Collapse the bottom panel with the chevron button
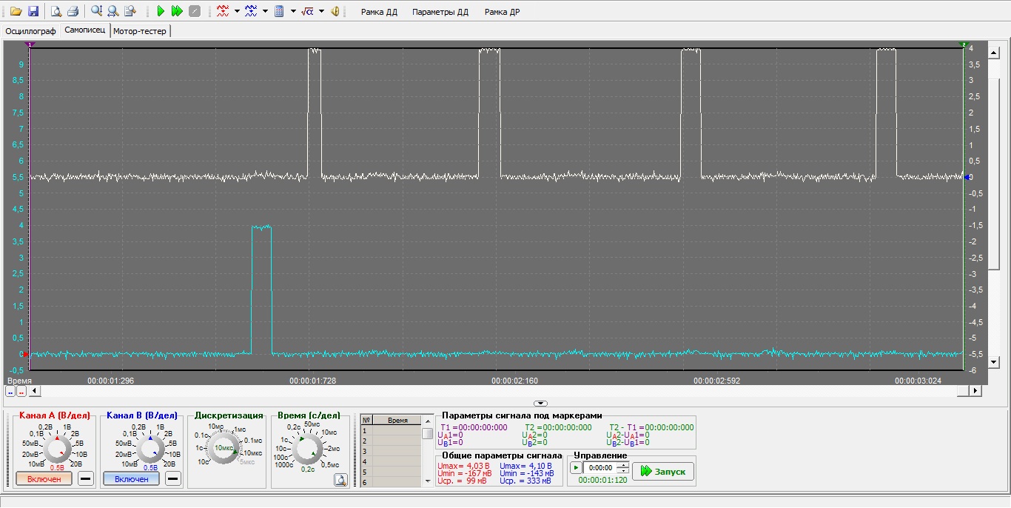The width and height of the screenshot is (1011, 508). (540, 404)
